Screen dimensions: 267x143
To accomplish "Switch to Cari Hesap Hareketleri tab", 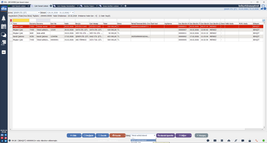I will [65, 6].
